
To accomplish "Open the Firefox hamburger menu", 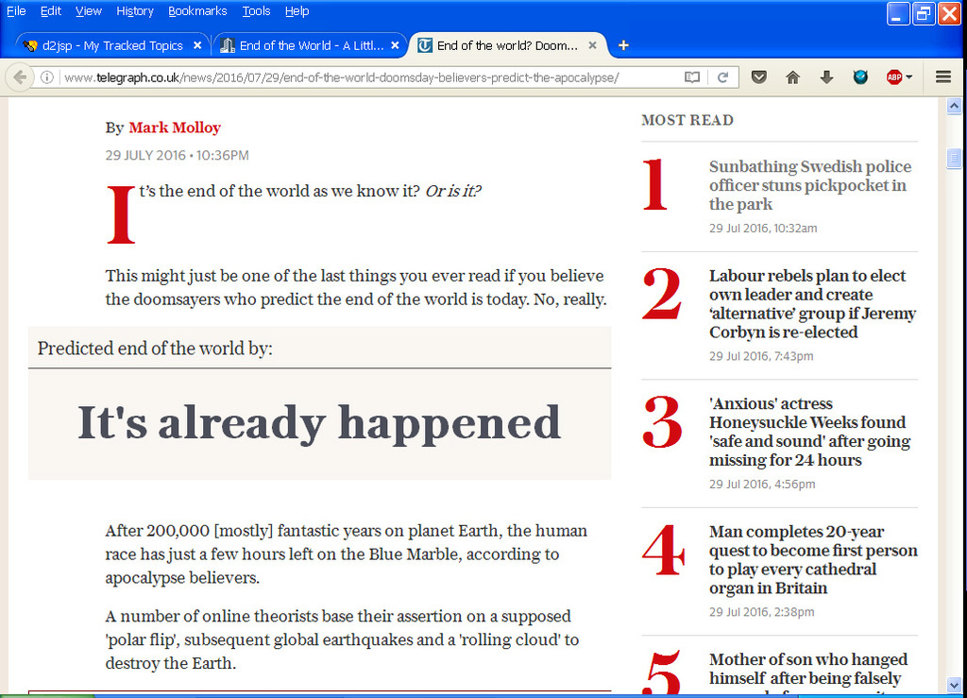I will (x=943, y=77).
